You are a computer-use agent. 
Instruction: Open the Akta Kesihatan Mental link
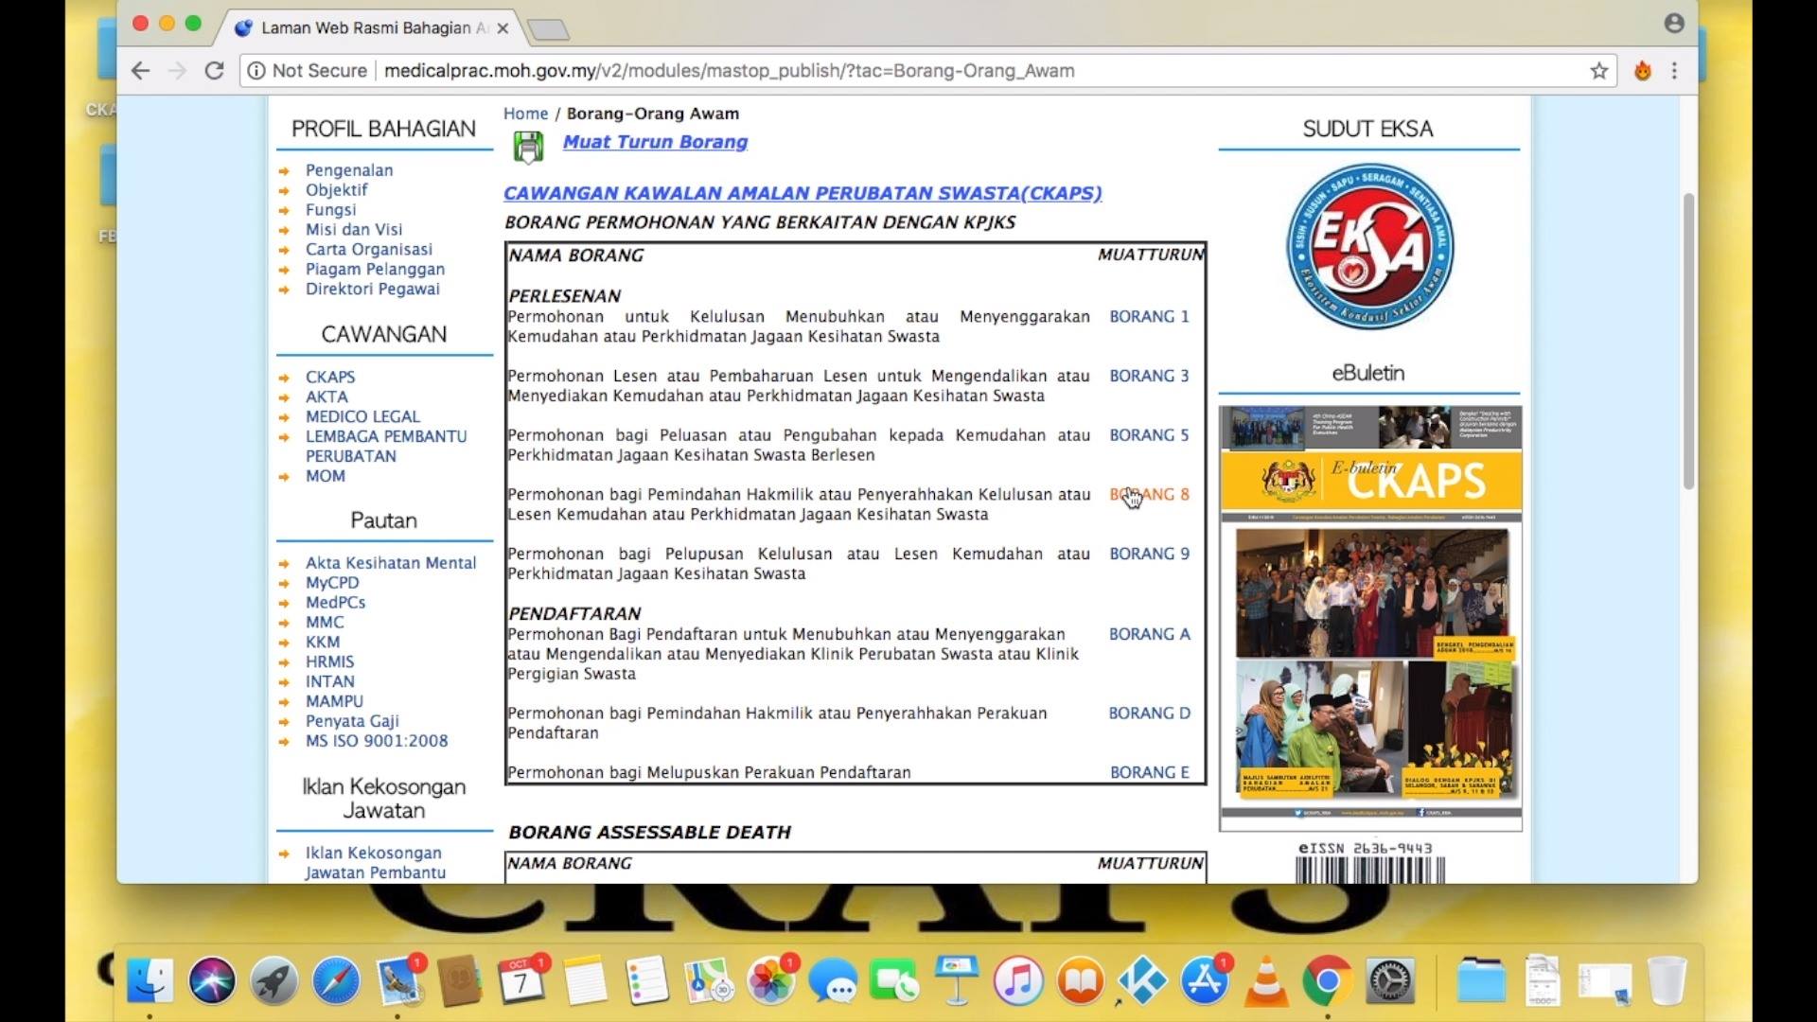click(x=391, y=563)
